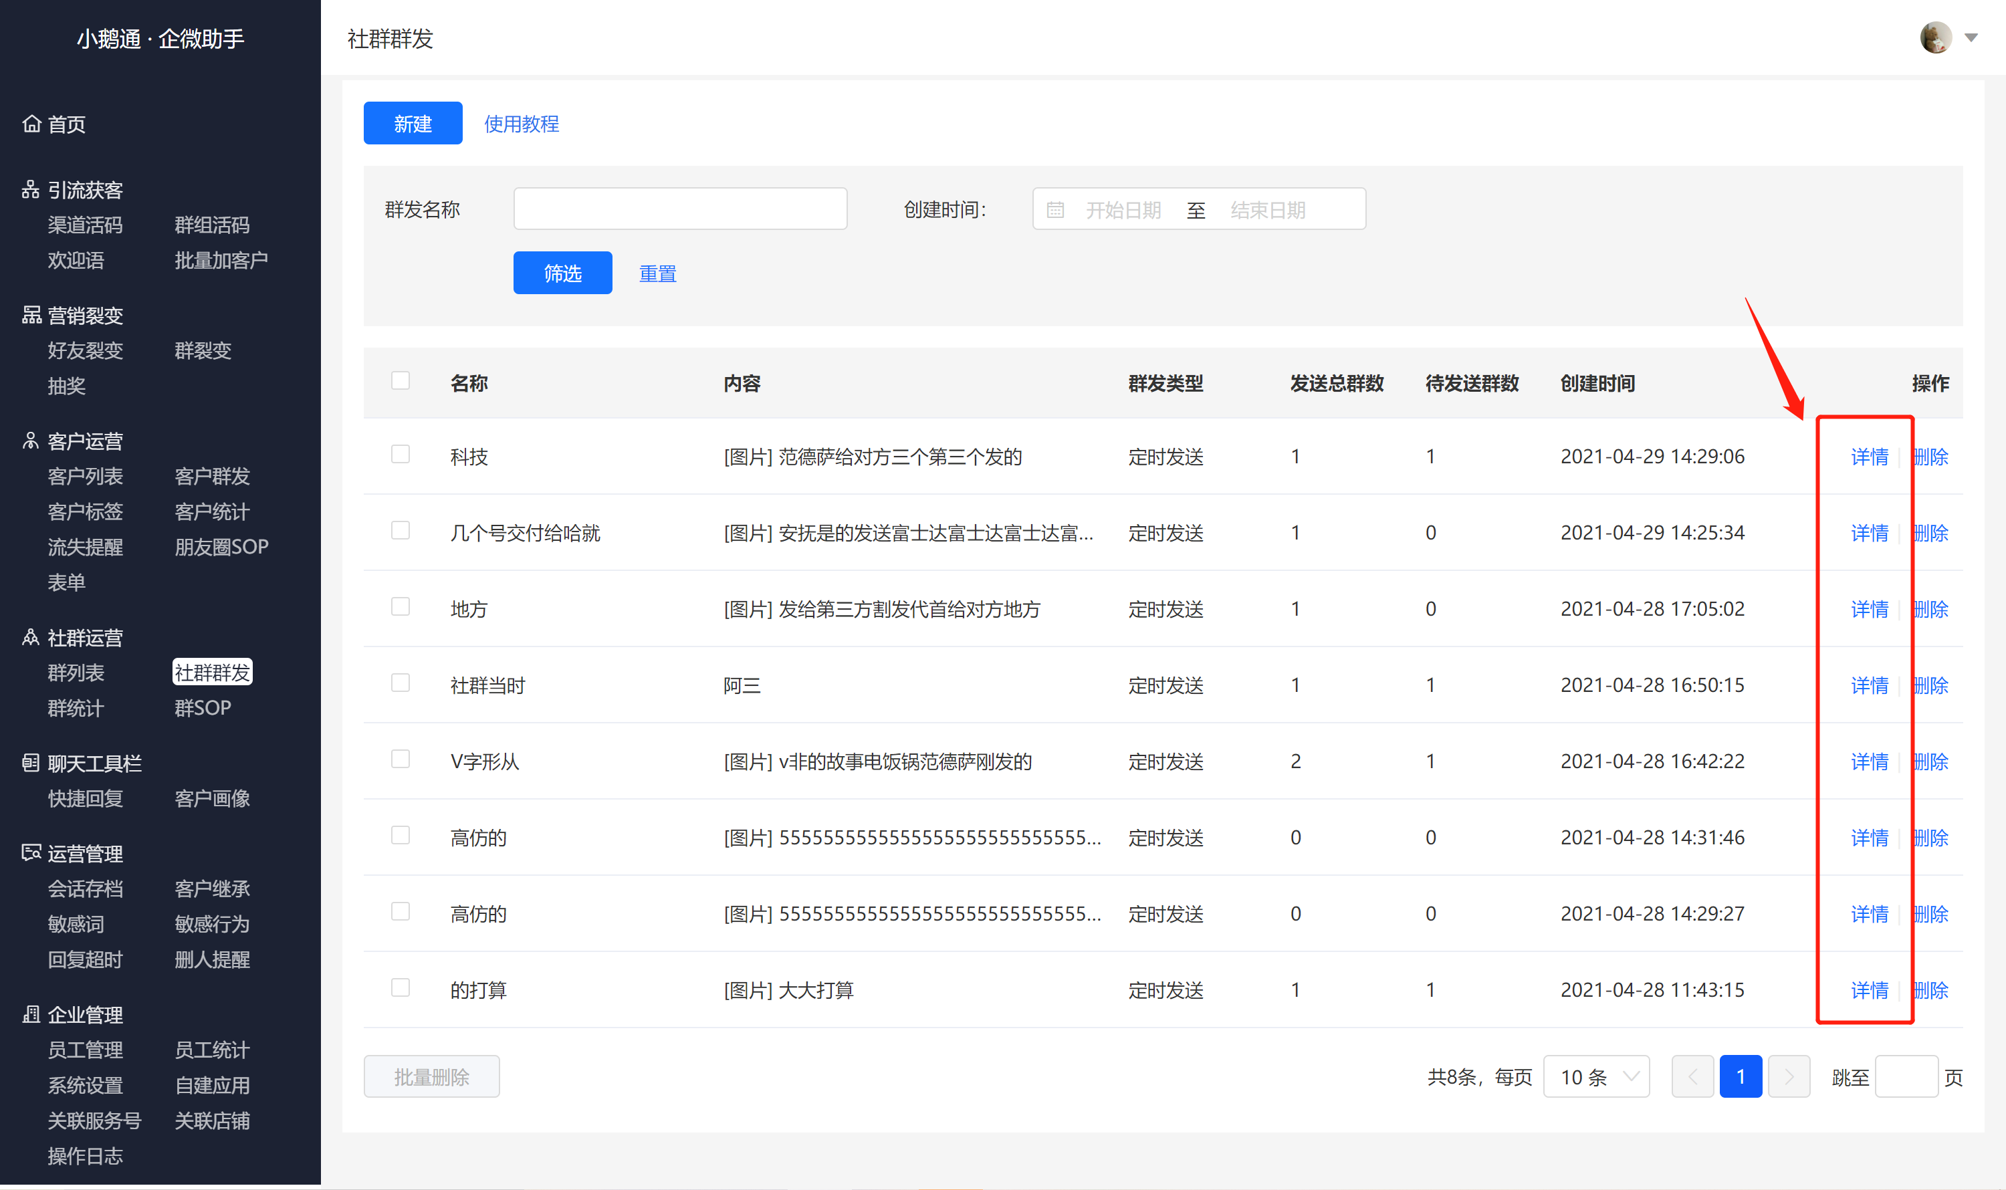Click the calendar icon in date range field
The width and height of the screenshot is (2006, 1190).
point(1056,209)
